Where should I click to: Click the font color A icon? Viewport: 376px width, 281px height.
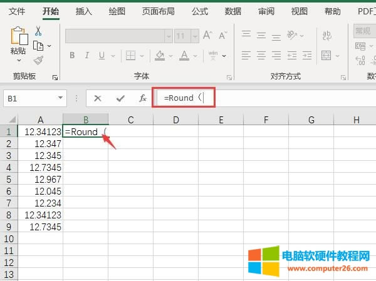tap(184, 56)
